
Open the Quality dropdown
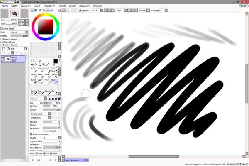coord(52,138)
